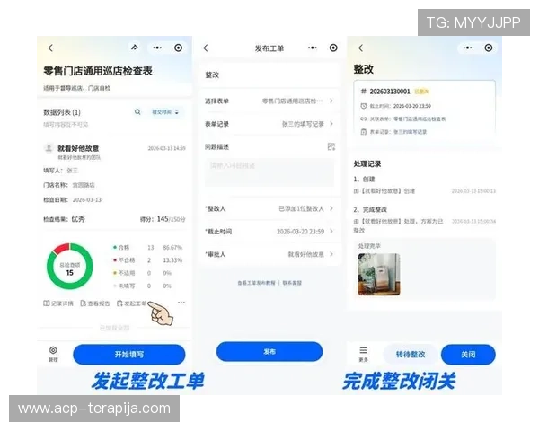Select the score 145 text
The image size is (539, 431).
tap(163, 219)
